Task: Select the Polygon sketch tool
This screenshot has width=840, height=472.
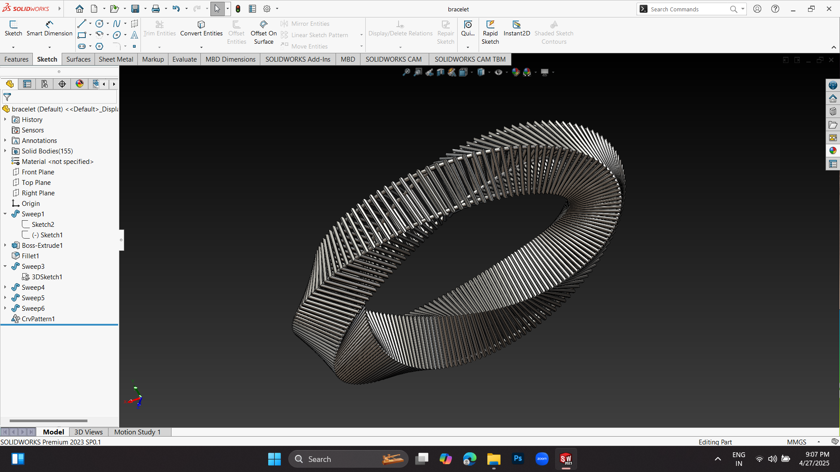Action: [99, 46]
